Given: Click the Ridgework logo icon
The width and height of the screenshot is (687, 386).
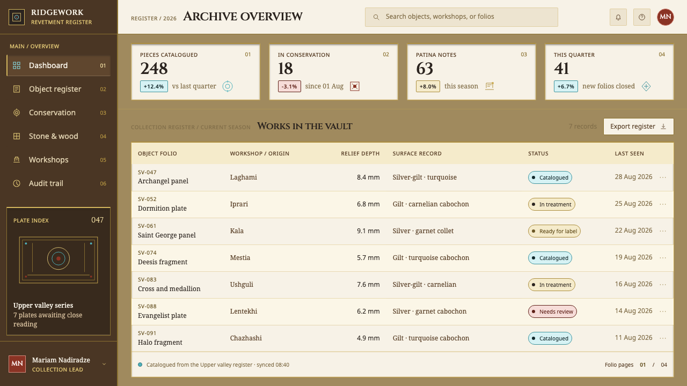Looking at the screenshot, I should click(x=17, y=17).
